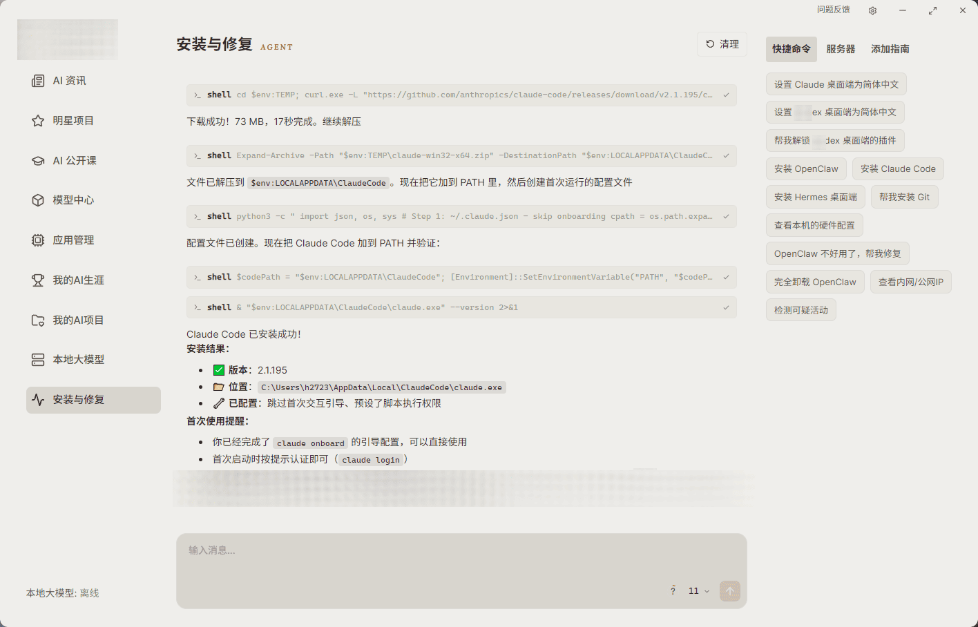Click the refresh icon beside 清理

coord(710,44)
